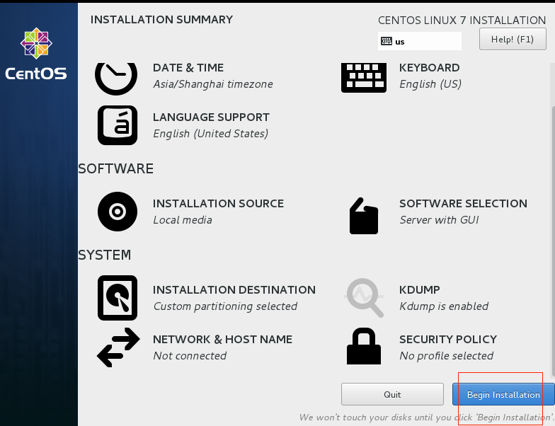The width and height of the screenshot is (555, 426).
Task: Open the Keyboard layout icon
Action: (364, 78)
